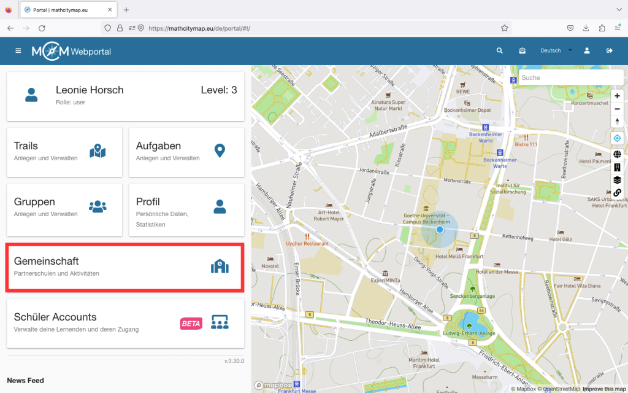Reset map bearing with compass button

[x=617, y=122]
